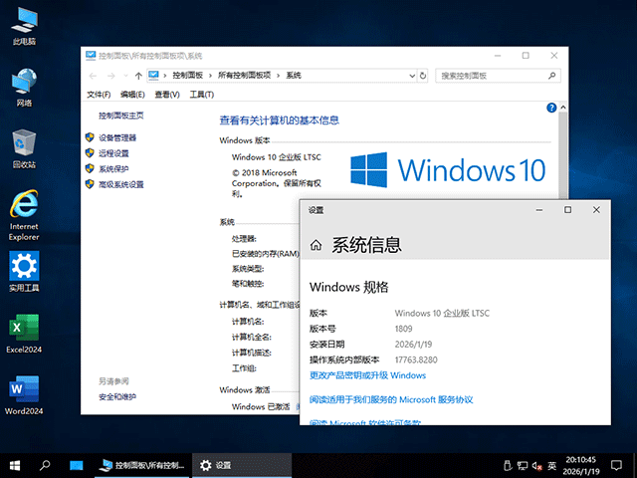Click 控制面板 breadcrumb in address bar

point(188,76)
